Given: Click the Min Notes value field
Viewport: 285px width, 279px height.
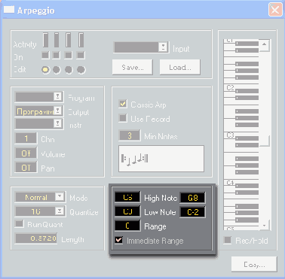Looking at the screenshot, I should tap(130, 135).
